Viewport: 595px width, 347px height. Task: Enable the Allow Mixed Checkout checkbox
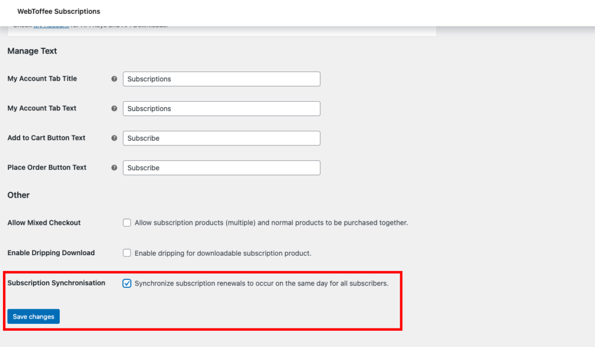point(127,223)
